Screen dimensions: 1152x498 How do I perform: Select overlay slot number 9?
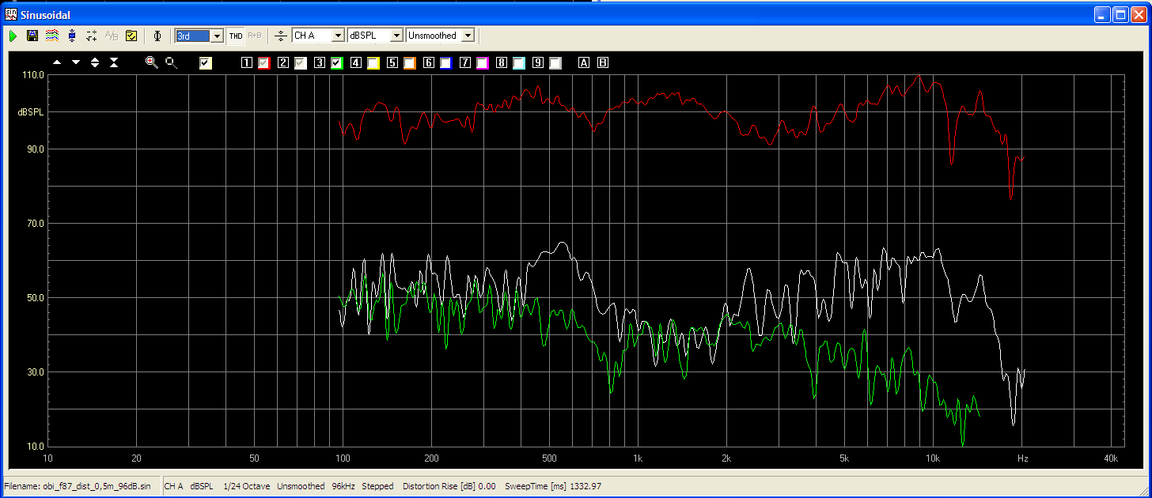[x=538, y=62]
